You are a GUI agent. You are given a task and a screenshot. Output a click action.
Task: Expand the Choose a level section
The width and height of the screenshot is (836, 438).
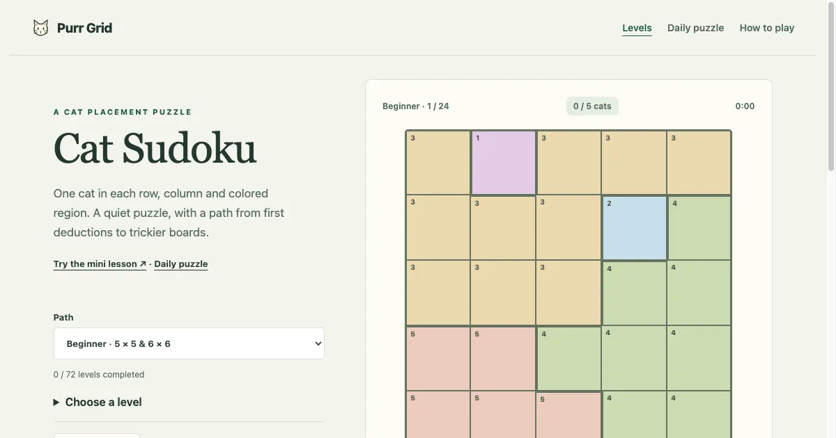[x=98, y=402]
